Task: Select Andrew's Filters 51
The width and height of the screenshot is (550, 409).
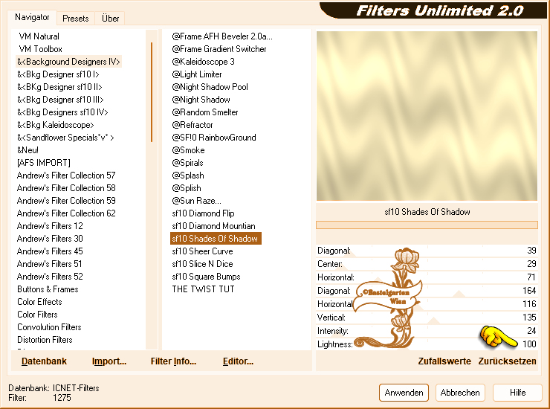Action: tap(50, 264)
